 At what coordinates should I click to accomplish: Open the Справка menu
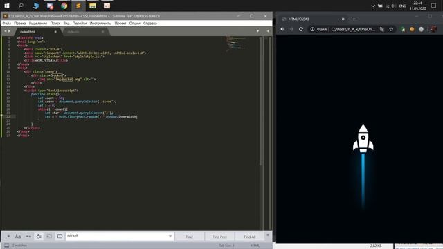pos(150,23)
